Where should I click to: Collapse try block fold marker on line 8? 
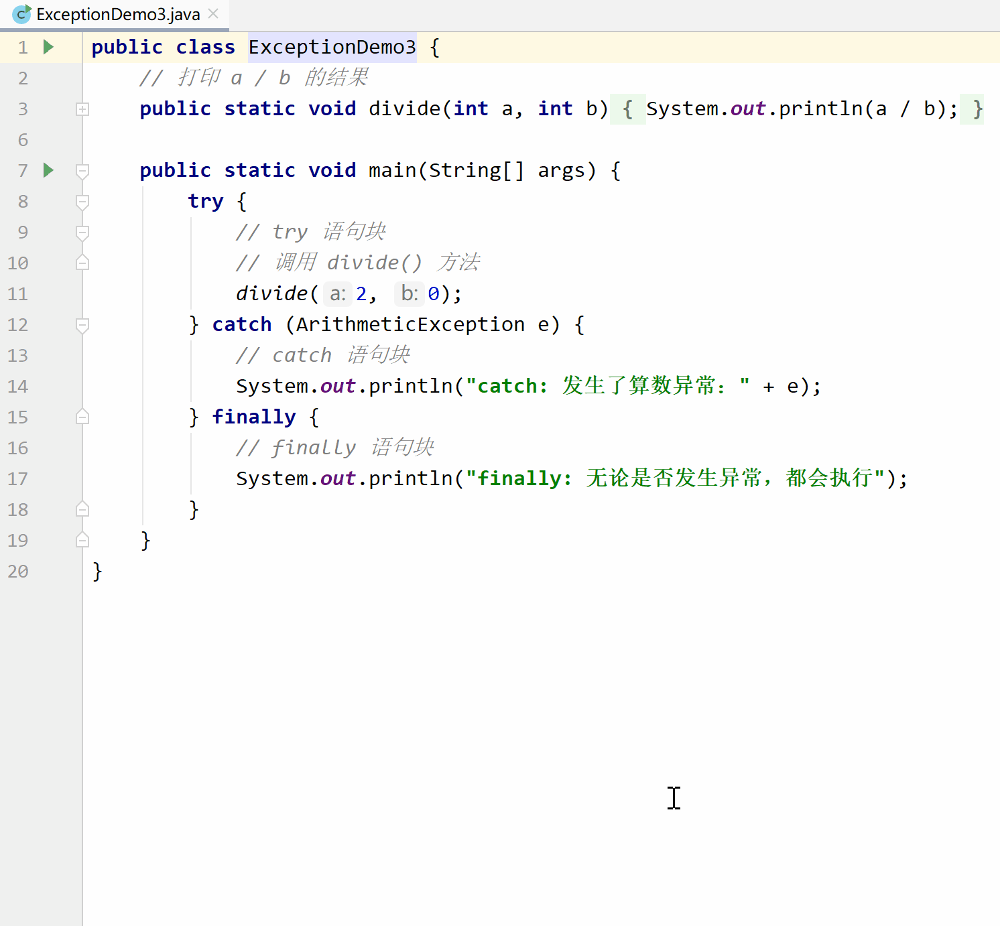coord(82,202)
